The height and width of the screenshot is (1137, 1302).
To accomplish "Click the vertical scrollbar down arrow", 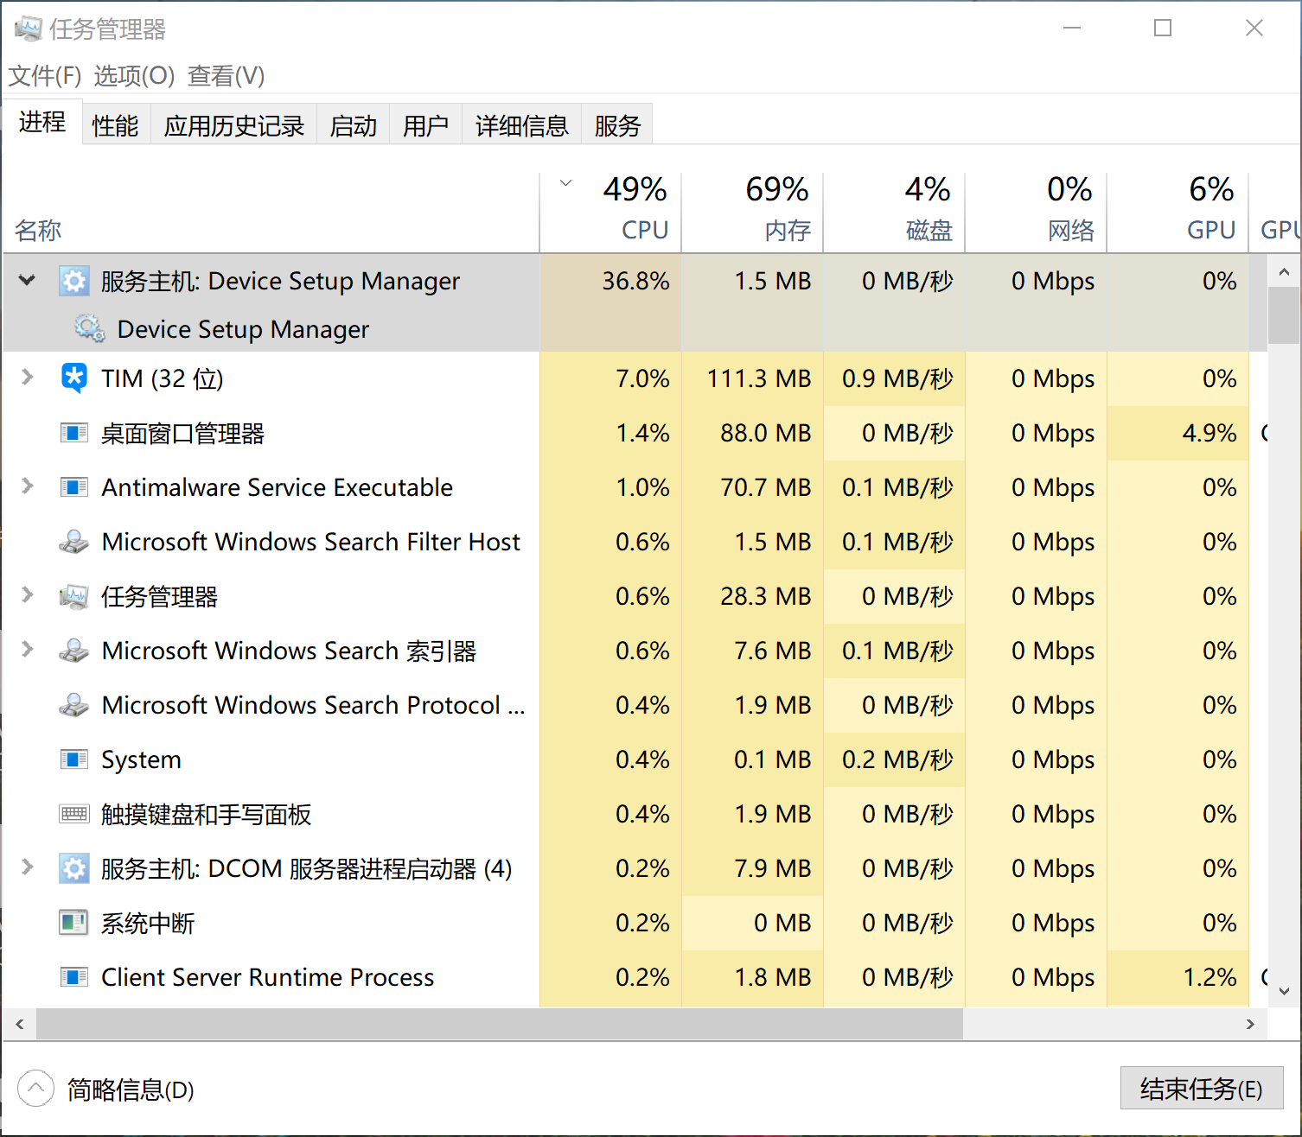I will pyautogui.click(x=1284, y=992).
